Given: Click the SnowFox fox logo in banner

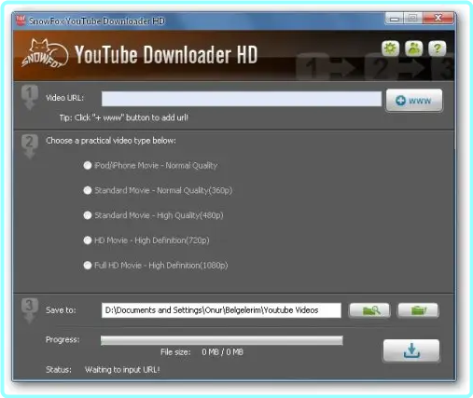Looking at the screenshot, I should point(45,53).
